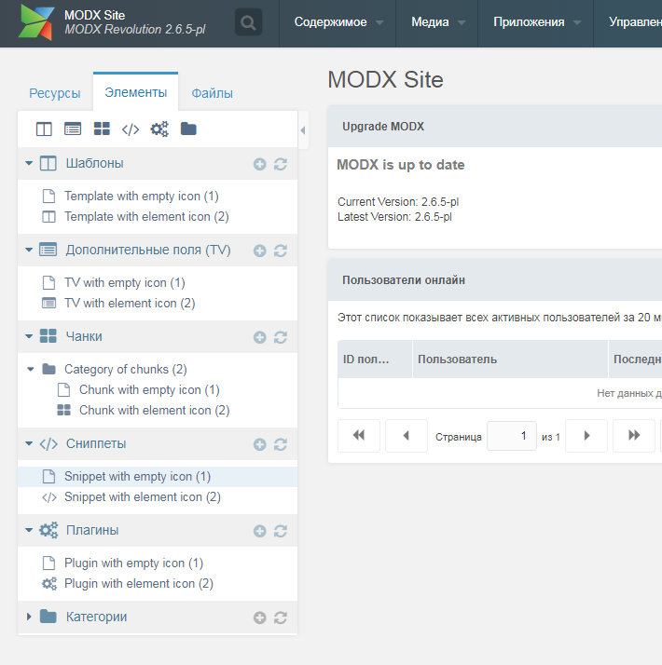The image size is (662, 665).
Task: Select Chunk with empty icon (1)
Action: [x=149, y=389]
